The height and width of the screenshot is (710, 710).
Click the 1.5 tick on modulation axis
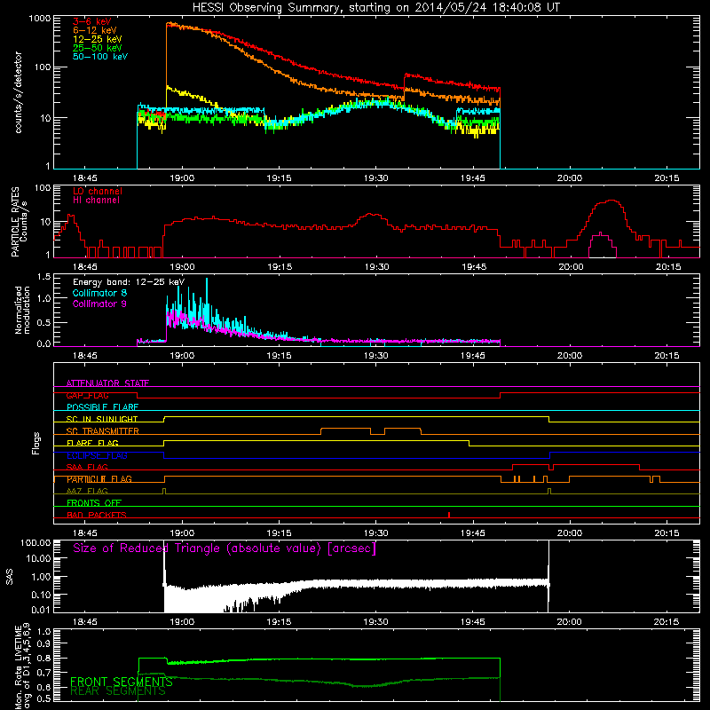[x=43, y=277]
